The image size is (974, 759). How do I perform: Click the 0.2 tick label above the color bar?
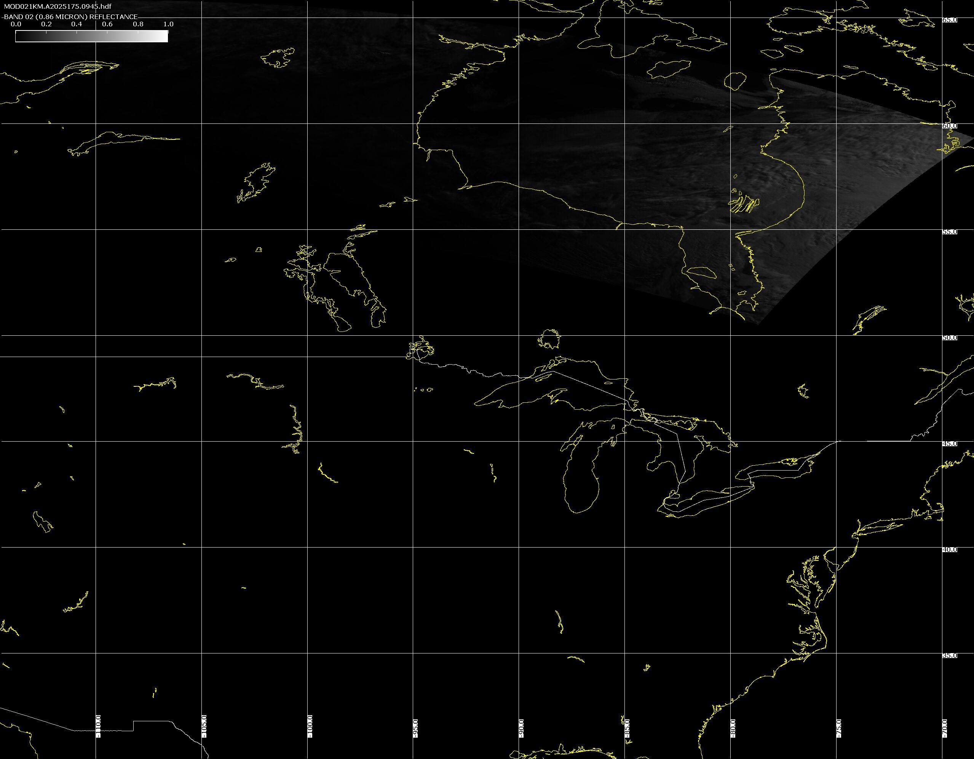[x=46, y=24]
